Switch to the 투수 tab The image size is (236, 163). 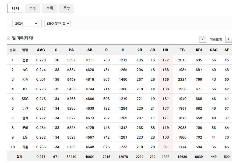[32, 8]
